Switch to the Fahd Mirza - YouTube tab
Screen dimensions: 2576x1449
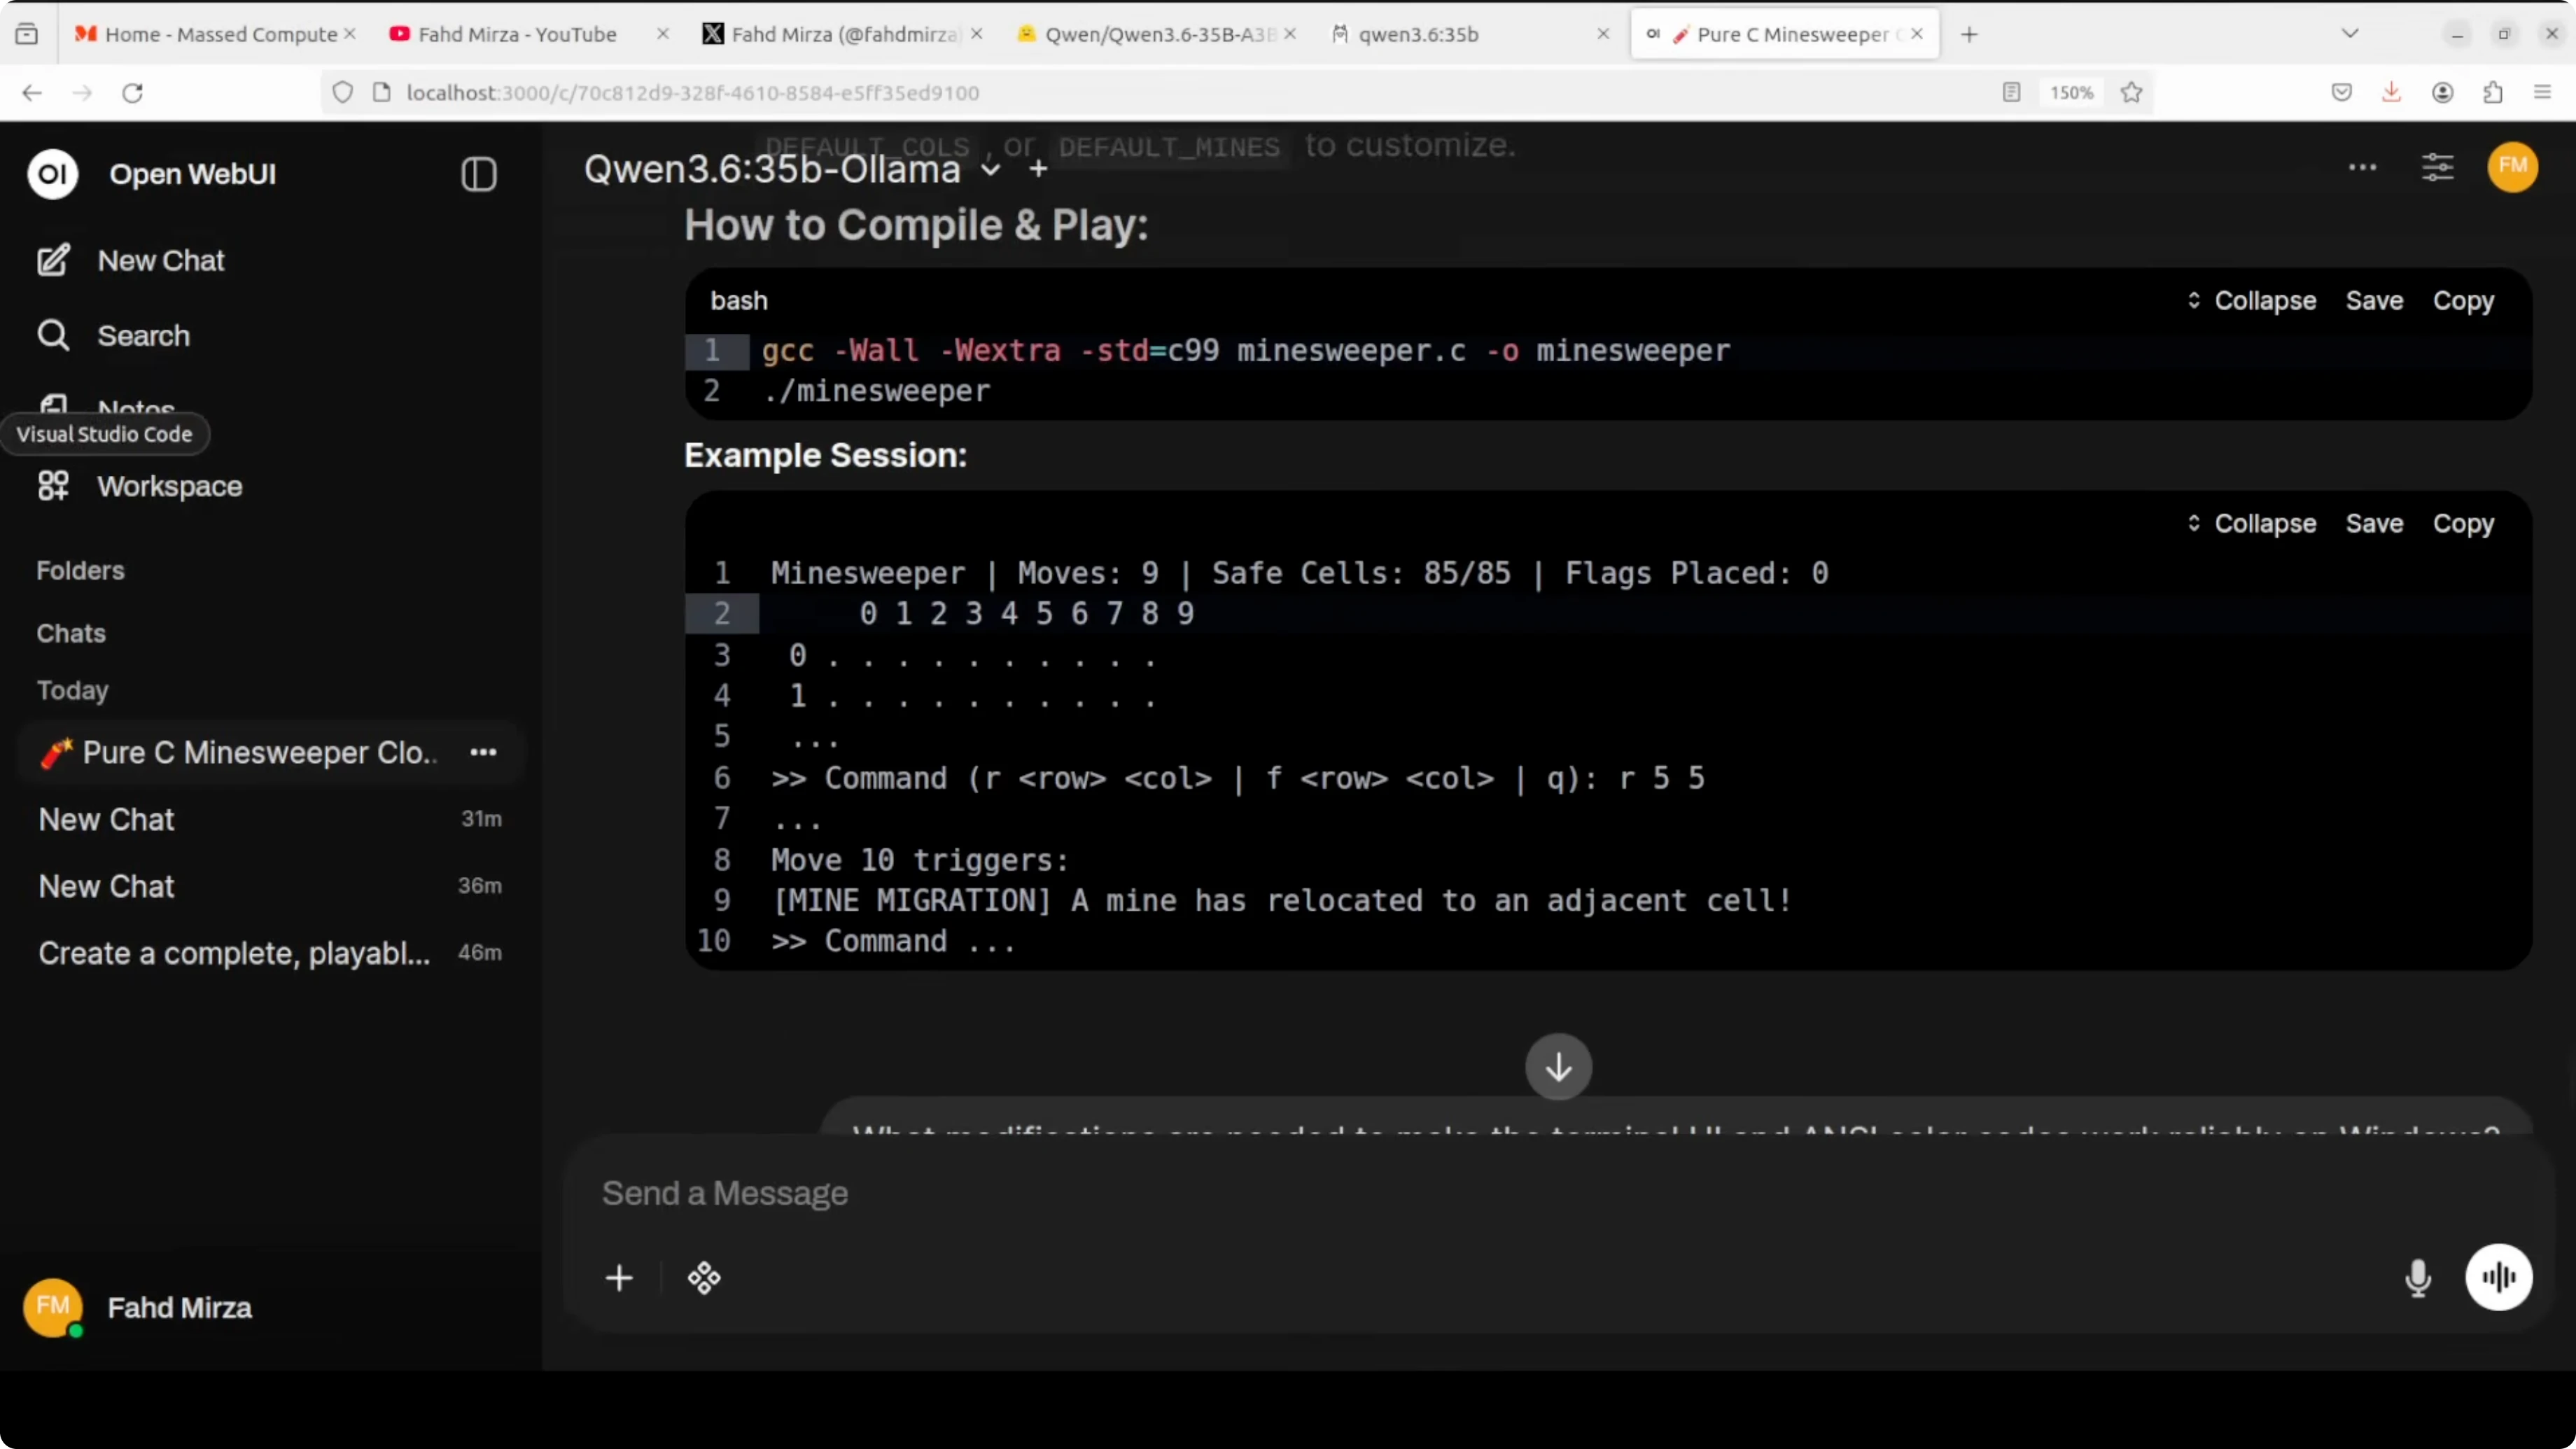(x=516, y=34)
